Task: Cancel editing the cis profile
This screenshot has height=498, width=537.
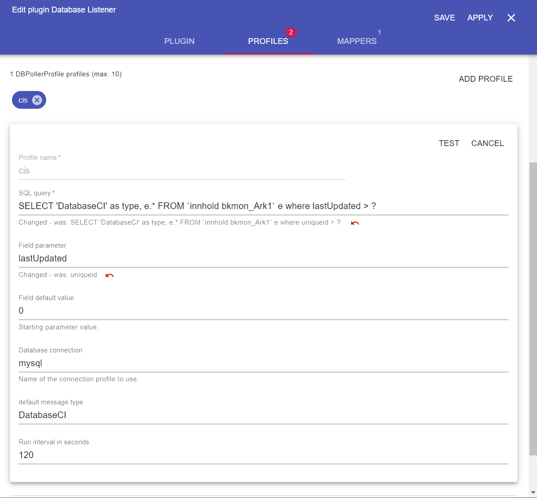Action: coord(487,143)
